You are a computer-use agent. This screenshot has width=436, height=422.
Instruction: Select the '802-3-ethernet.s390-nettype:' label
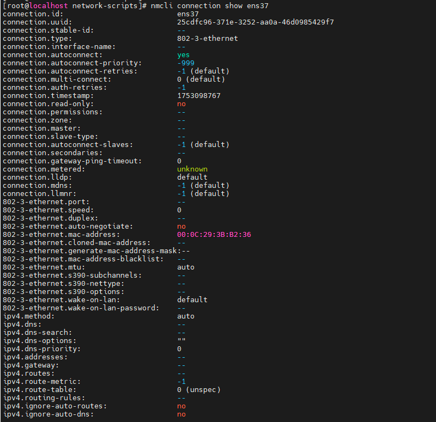click(63, 284)
